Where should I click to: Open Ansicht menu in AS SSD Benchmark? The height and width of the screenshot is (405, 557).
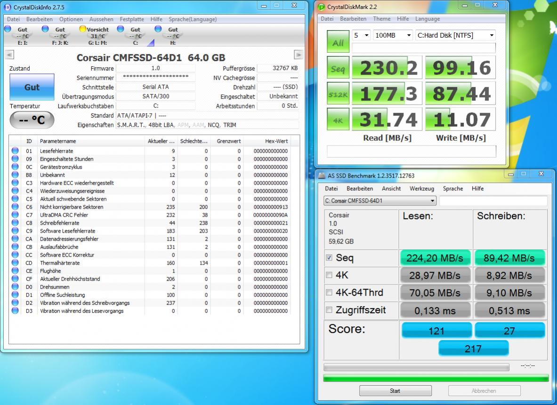coord(391,189)
